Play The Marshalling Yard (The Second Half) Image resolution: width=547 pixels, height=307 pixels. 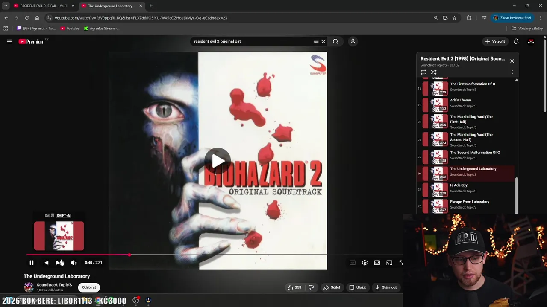click(x=466, y=139)
